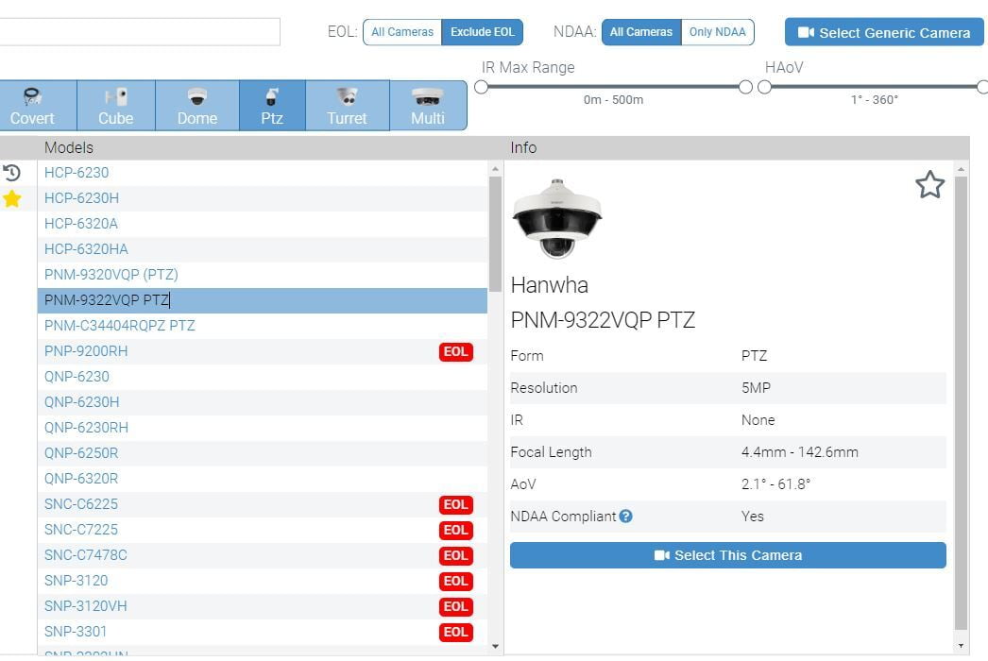
Task: Select model HCP-6320A
Action: 263,224
